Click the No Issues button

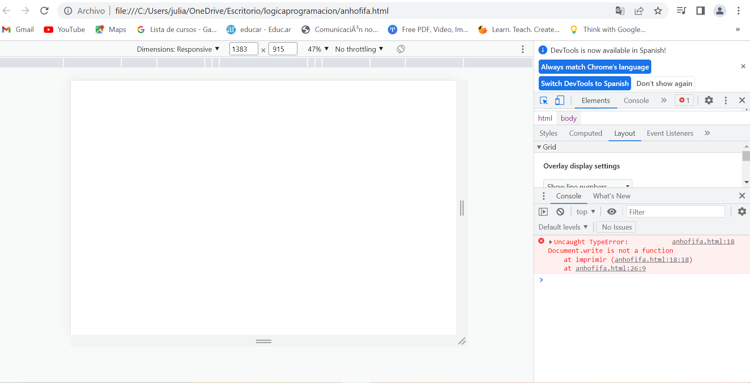coord(617,227)
